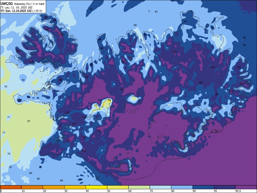This screenshot has height=193, width=257.
Task: Click the golden 30–40 legend swatch
Action: pyautogui.click(x=75, y=187)
